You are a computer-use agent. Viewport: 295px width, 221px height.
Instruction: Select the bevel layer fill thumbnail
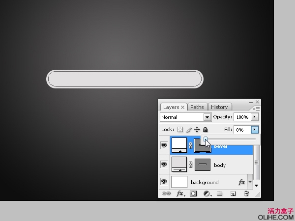[x=179, y=145]
